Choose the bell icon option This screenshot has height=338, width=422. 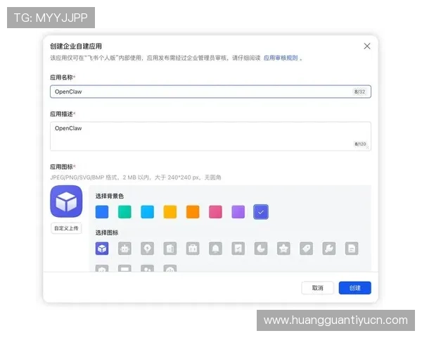click(216, 249)
